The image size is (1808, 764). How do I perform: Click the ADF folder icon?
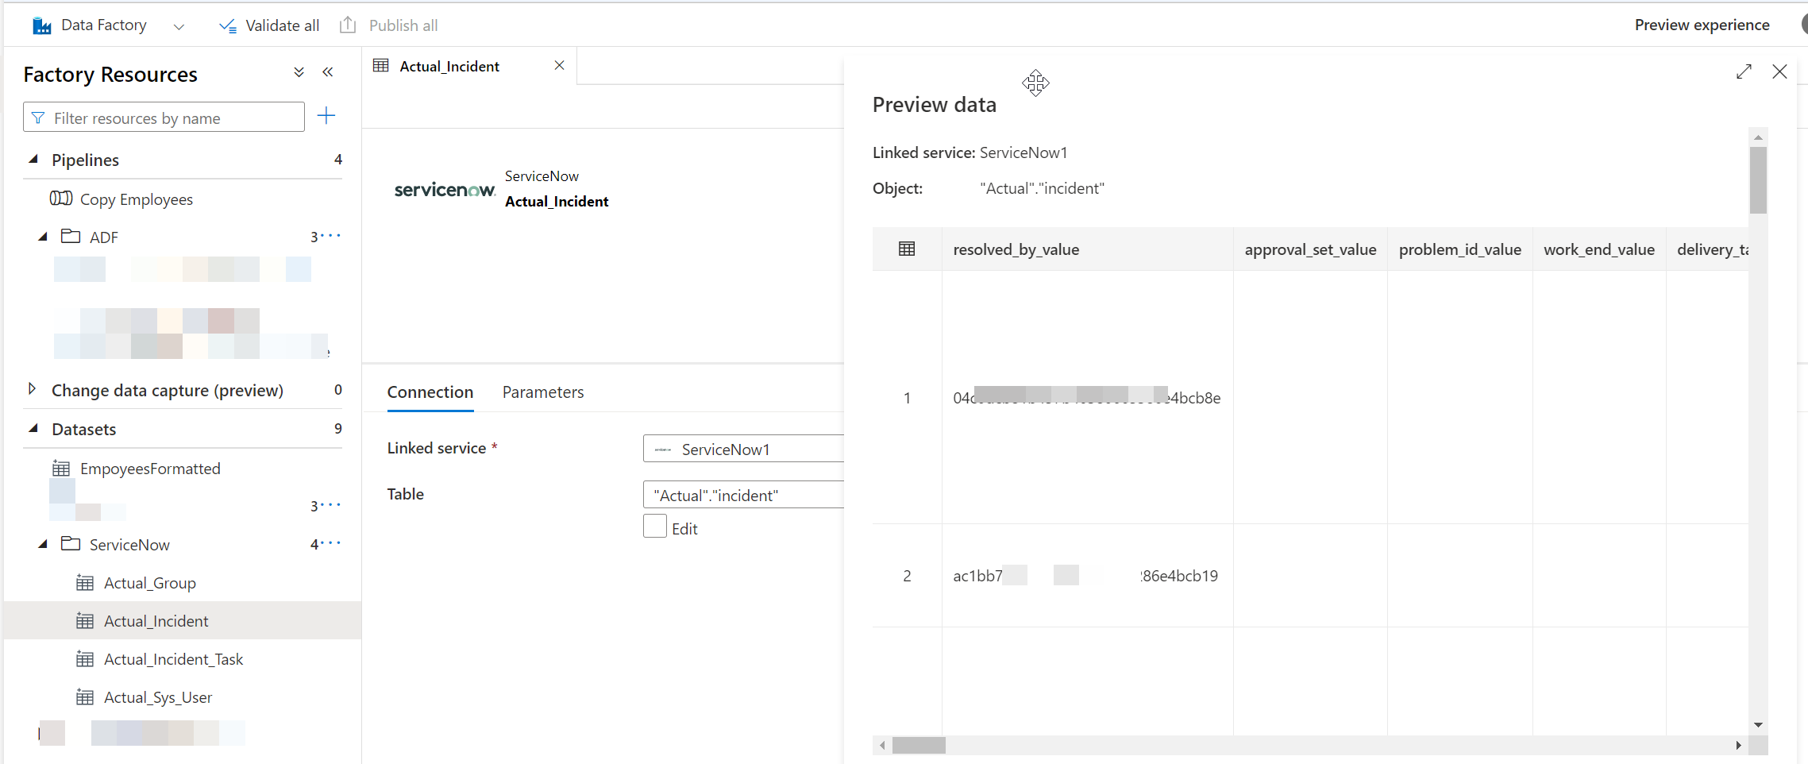(x=71, y=236)
